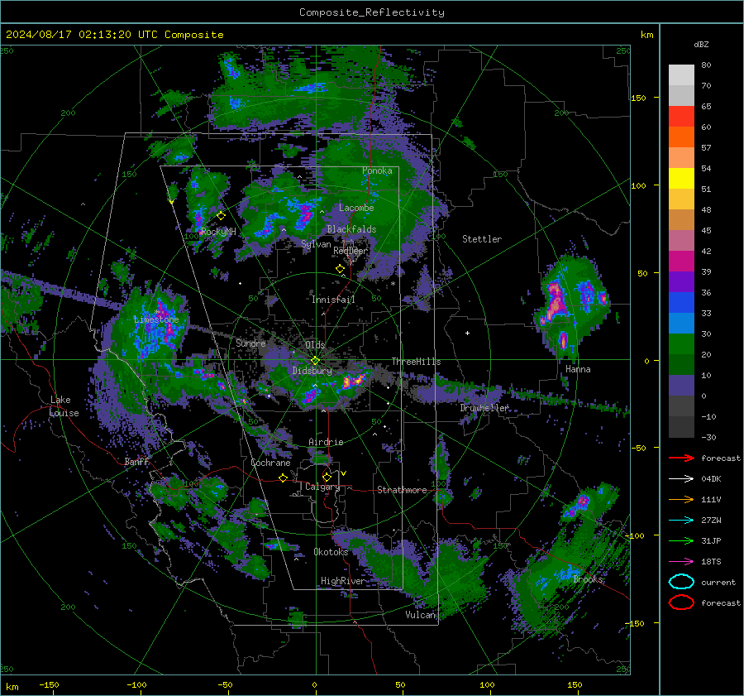Screen dimensions: 744x696
Task: Click the magenta storm core west of Hanna
Action: [554, 302]
